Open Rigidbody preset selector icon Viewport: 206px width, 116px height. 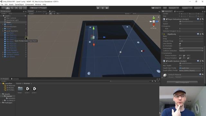(x=200, y=34)
